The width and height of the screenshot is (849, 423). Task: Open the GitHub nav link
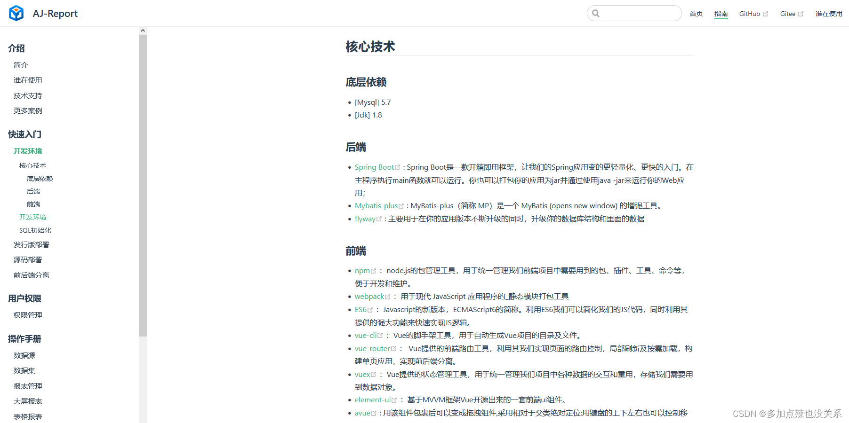(750, 14)
